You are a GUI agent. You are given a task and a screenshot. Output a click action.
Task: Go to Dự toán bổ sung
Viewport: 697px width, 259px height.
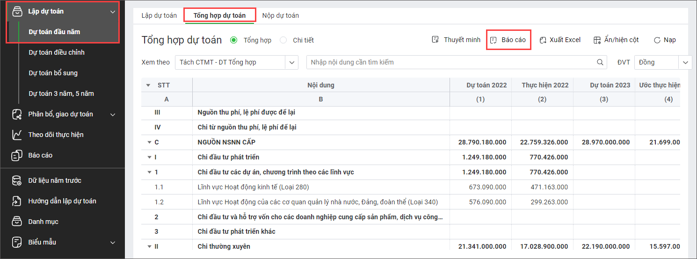[53, 73]
